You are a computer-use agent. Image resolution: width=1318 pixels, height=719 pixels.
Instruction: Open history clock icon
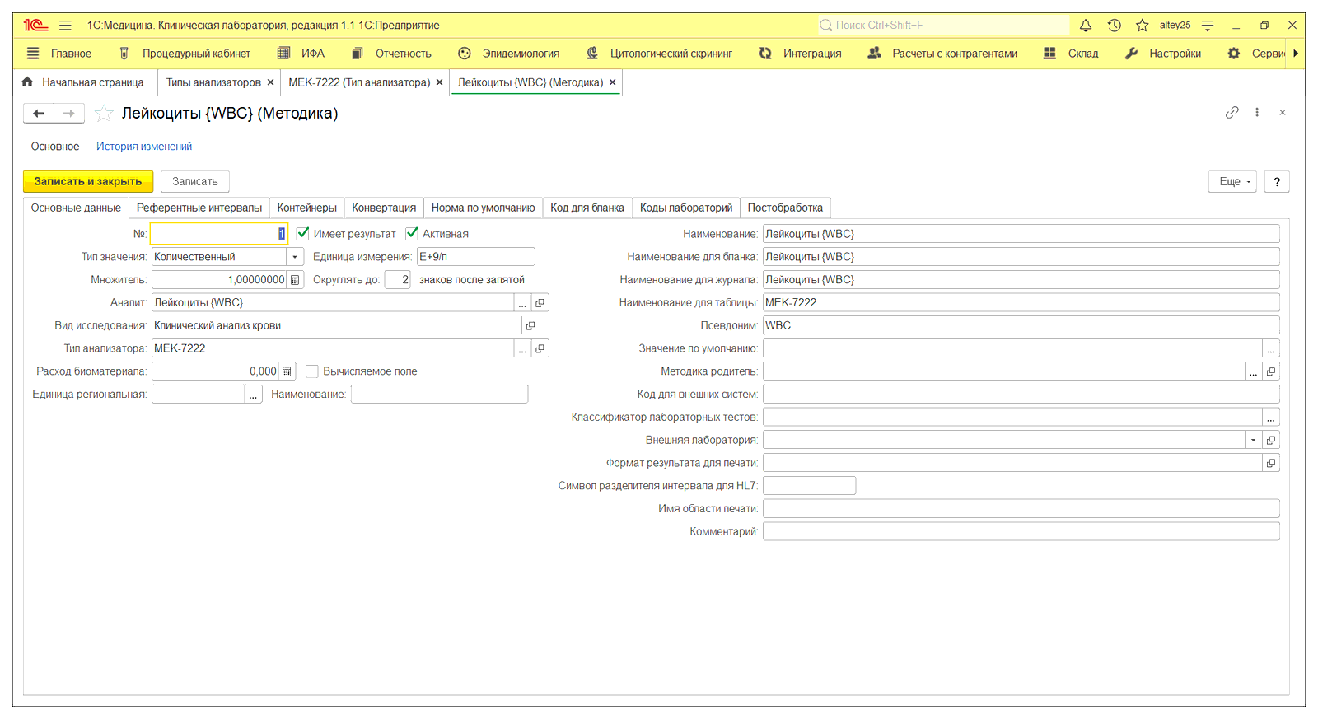pos(1114,26)
